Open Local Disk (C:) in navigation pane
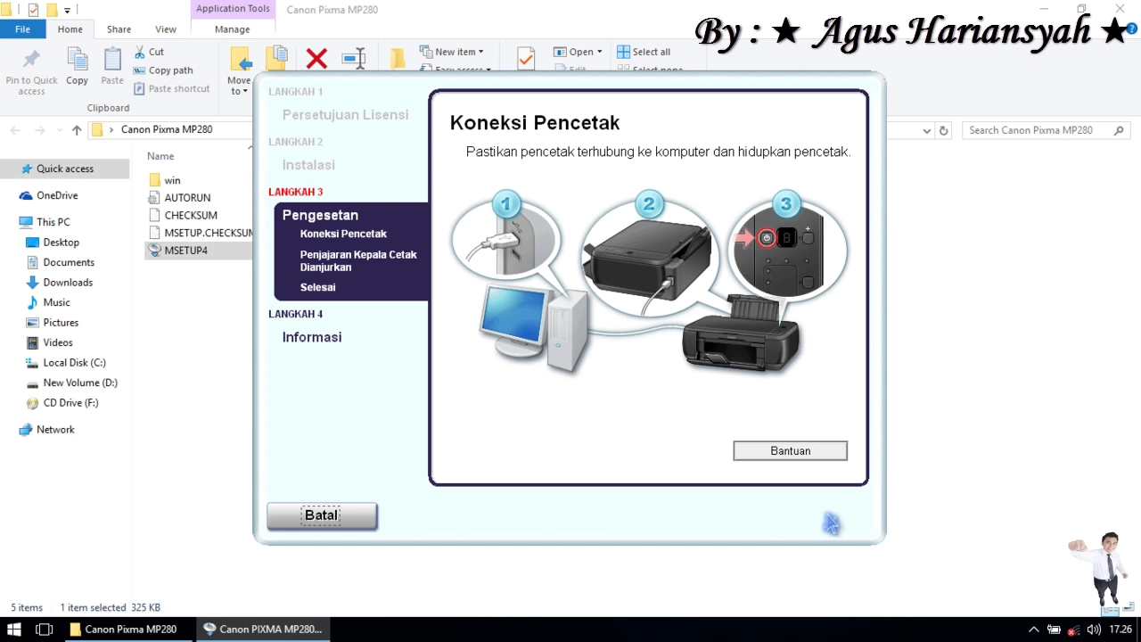 point(74,363)
